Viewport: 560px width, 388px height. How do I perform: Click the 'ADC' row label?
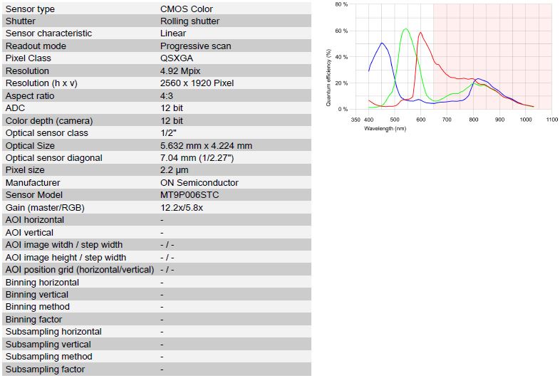[16, 108]
